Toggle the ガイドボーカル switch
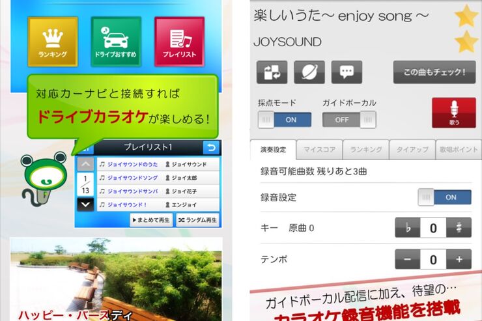 point(349,120)
